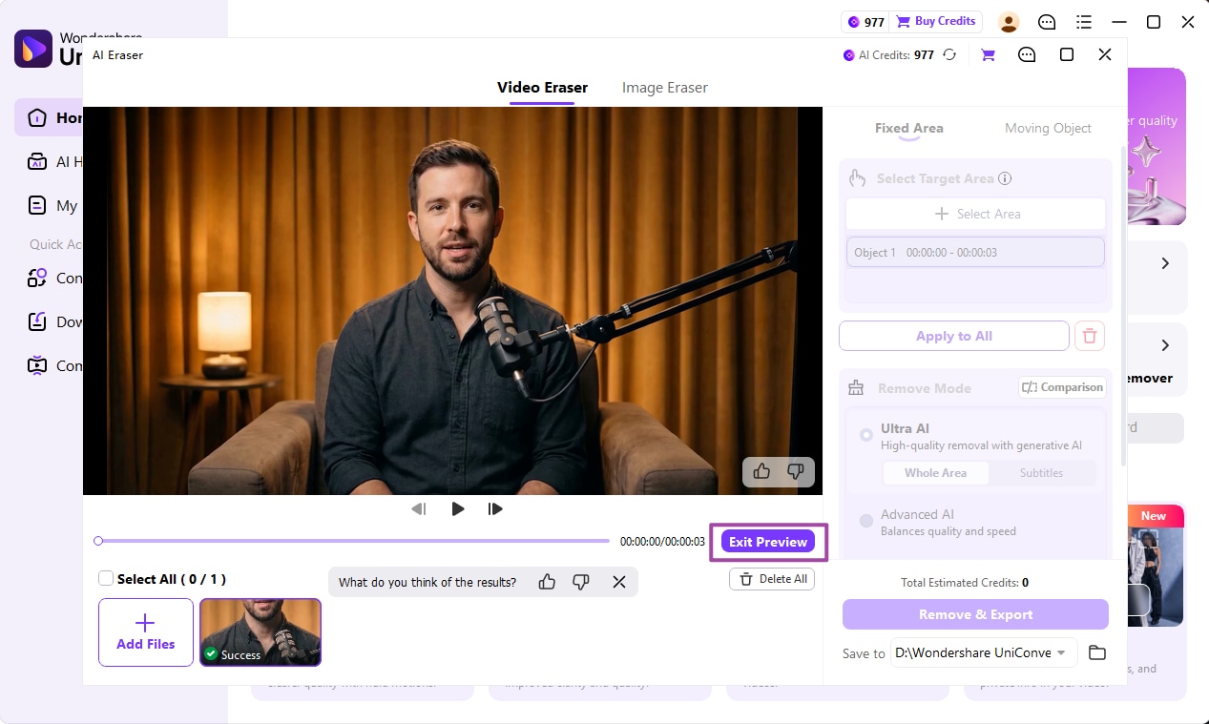
Task: Click Apply to All
Action: point(954,336)
